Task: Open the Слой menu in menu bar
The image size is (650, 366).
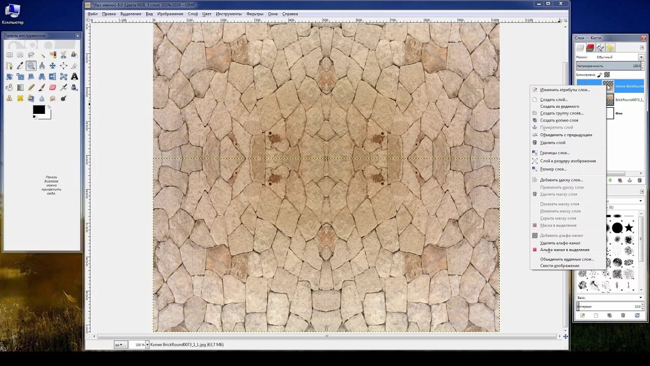Action: [x=192, y=14]
